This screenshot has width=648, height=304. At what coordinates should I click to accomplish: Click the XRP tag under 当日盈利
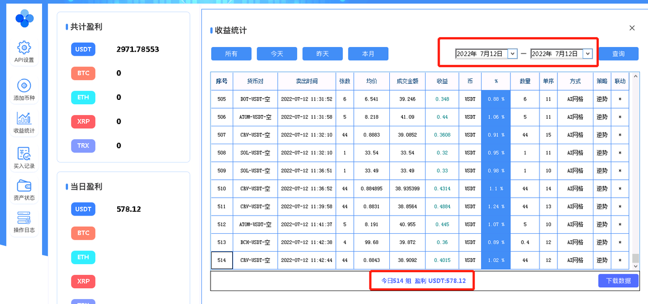(x=83, y=281)
